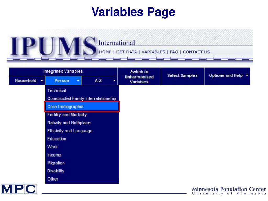Viewport: 268px width, 201px height.
Task: Click the MPC logo
Action: tap(19, 189)
